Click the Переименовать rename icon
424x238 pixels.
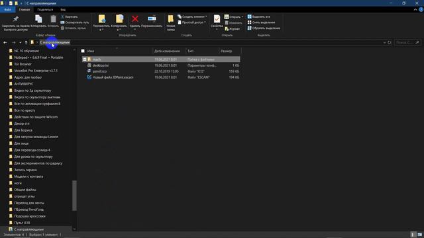click(x=152, y=19)
